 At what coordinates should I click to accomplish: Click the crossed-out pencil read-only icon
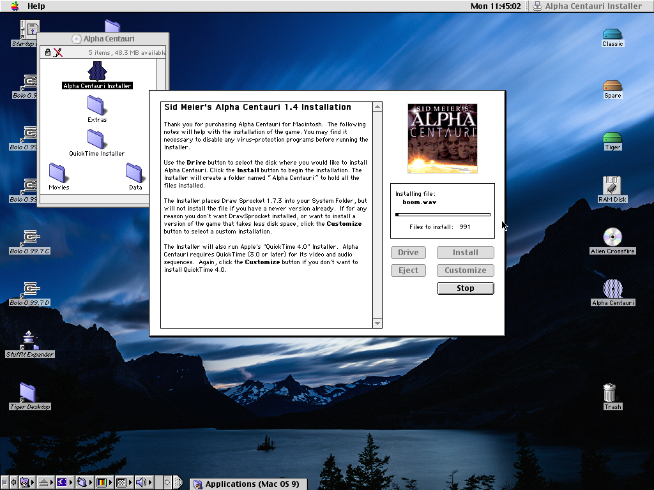point(58,52)
